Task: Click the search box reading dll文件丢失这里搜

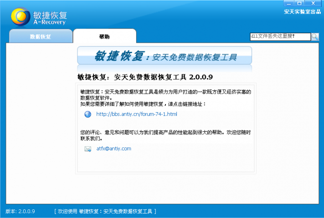Action: 280,37
